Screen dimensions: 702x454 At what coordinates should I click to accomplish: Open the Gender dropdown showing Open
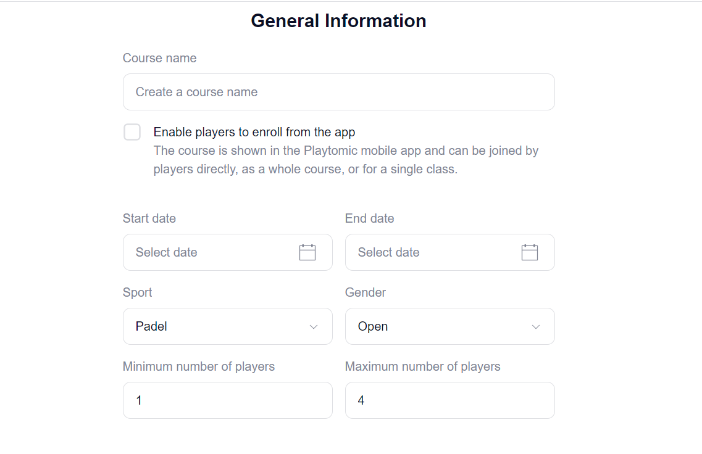click(449, 326)
